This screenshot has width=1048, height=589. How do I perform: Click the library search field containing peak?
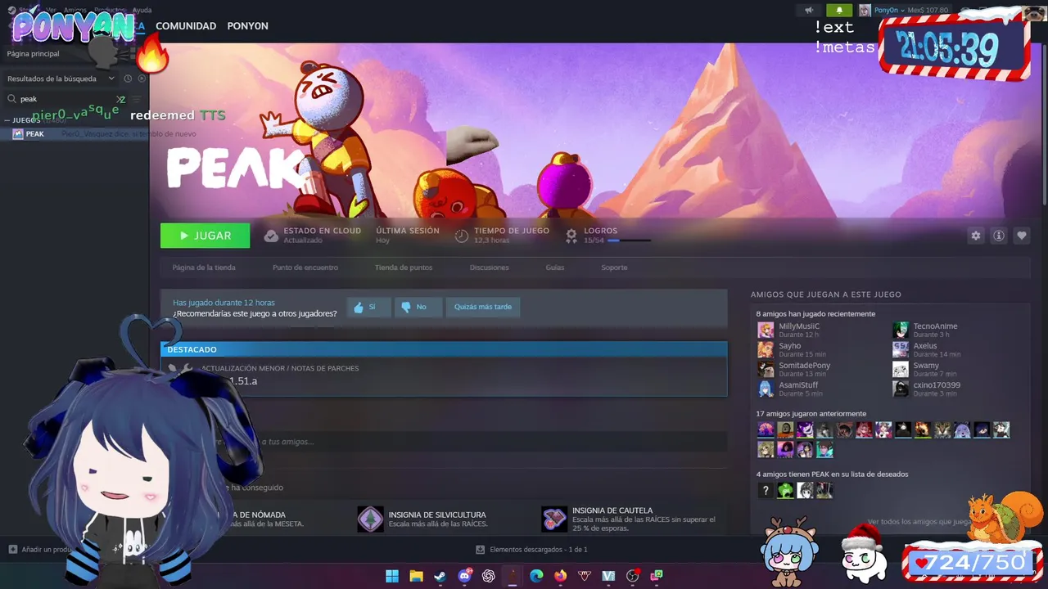pos(67,99)
